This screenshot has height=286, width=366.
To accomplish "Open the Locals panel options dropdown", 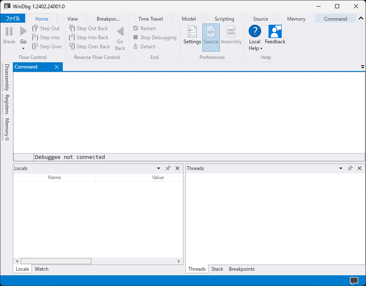I will pos(159,168).
